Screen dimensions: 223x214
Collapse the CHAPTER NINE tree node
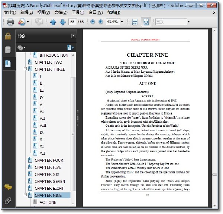tap(25, 195)
